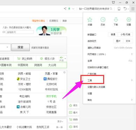Click the 游戏 gamepad sidebar shortcut
Screen dimensions: 136x130
point(73,127)
